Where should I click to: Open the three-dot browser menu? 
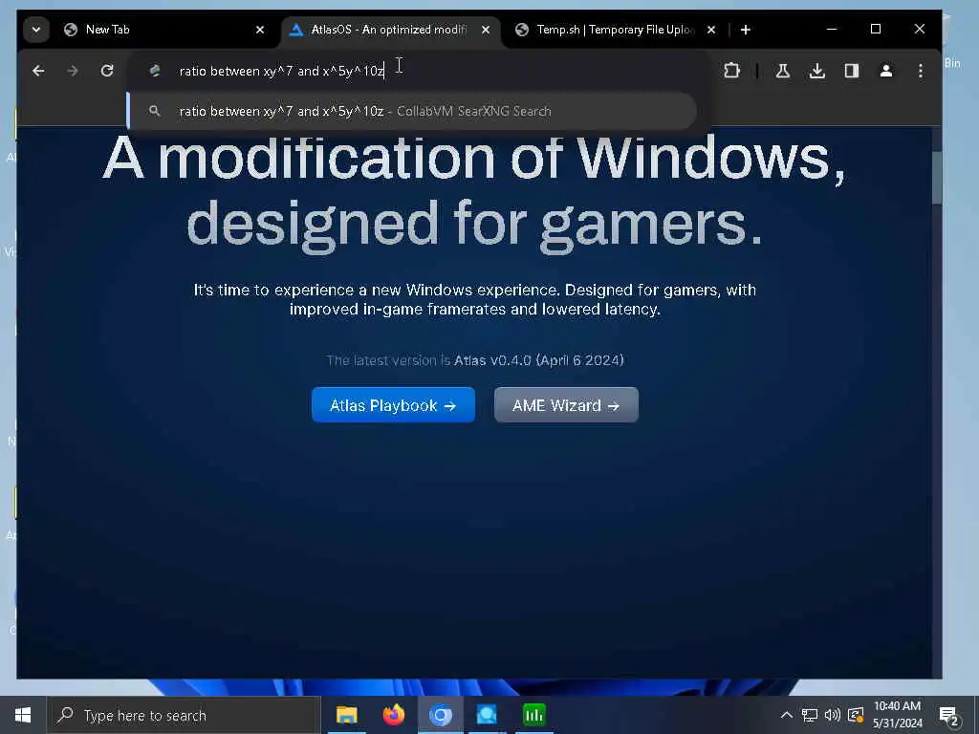coord(921,71)
